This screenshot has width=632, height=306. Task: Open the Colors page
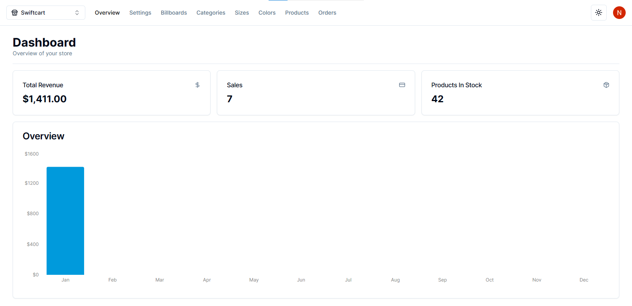(267, 13)
